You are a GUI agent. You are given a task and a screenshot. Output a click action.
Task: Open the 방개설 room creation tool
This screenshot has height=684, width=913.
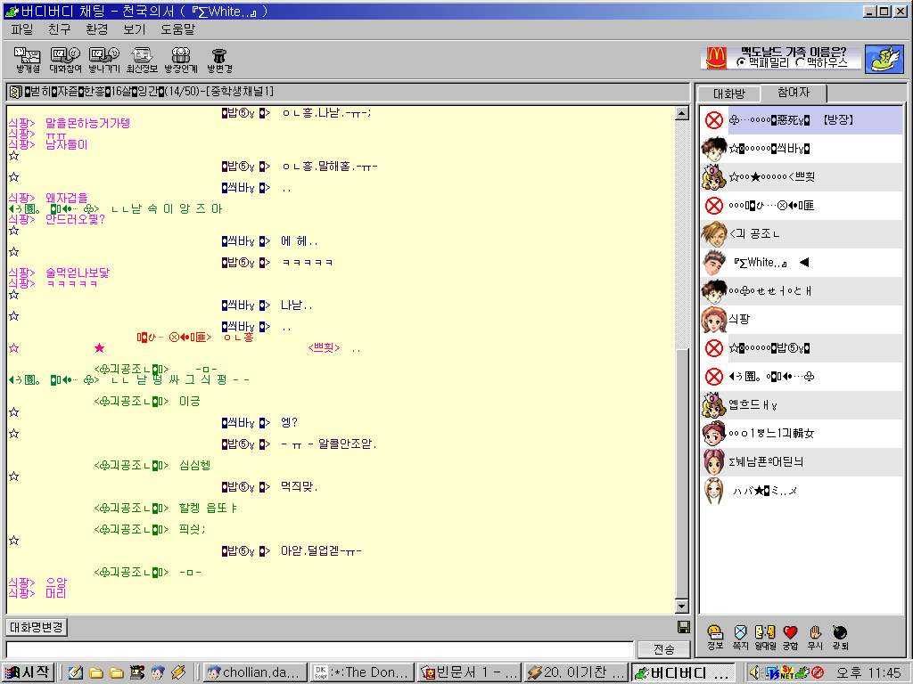[28, 61]
